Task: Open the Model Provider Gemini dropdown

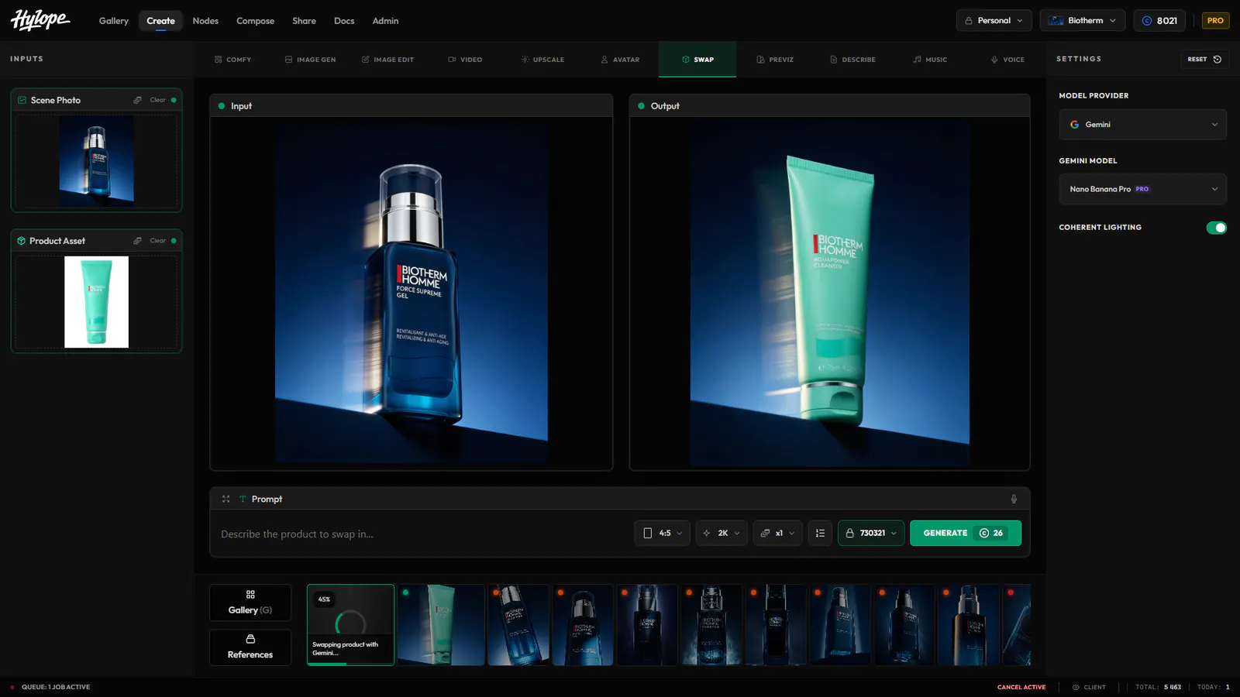Action: pos(1142,125)
